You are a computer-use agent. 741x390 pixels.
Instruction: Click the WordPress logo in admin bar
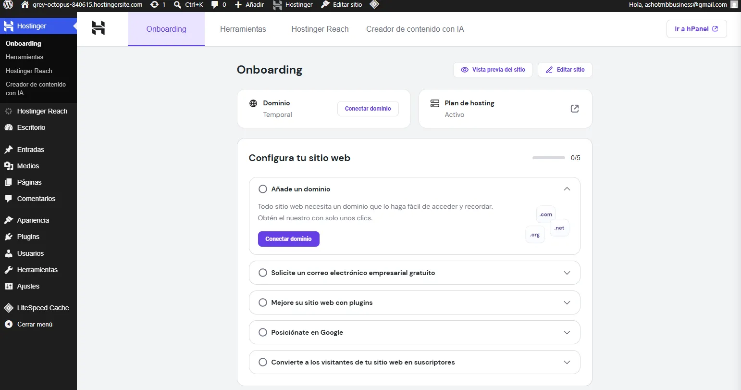coord(8,5)
